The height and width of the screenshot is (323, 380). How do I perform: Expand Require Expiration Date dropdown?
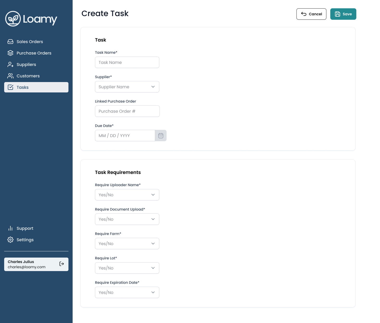point(127,292)
